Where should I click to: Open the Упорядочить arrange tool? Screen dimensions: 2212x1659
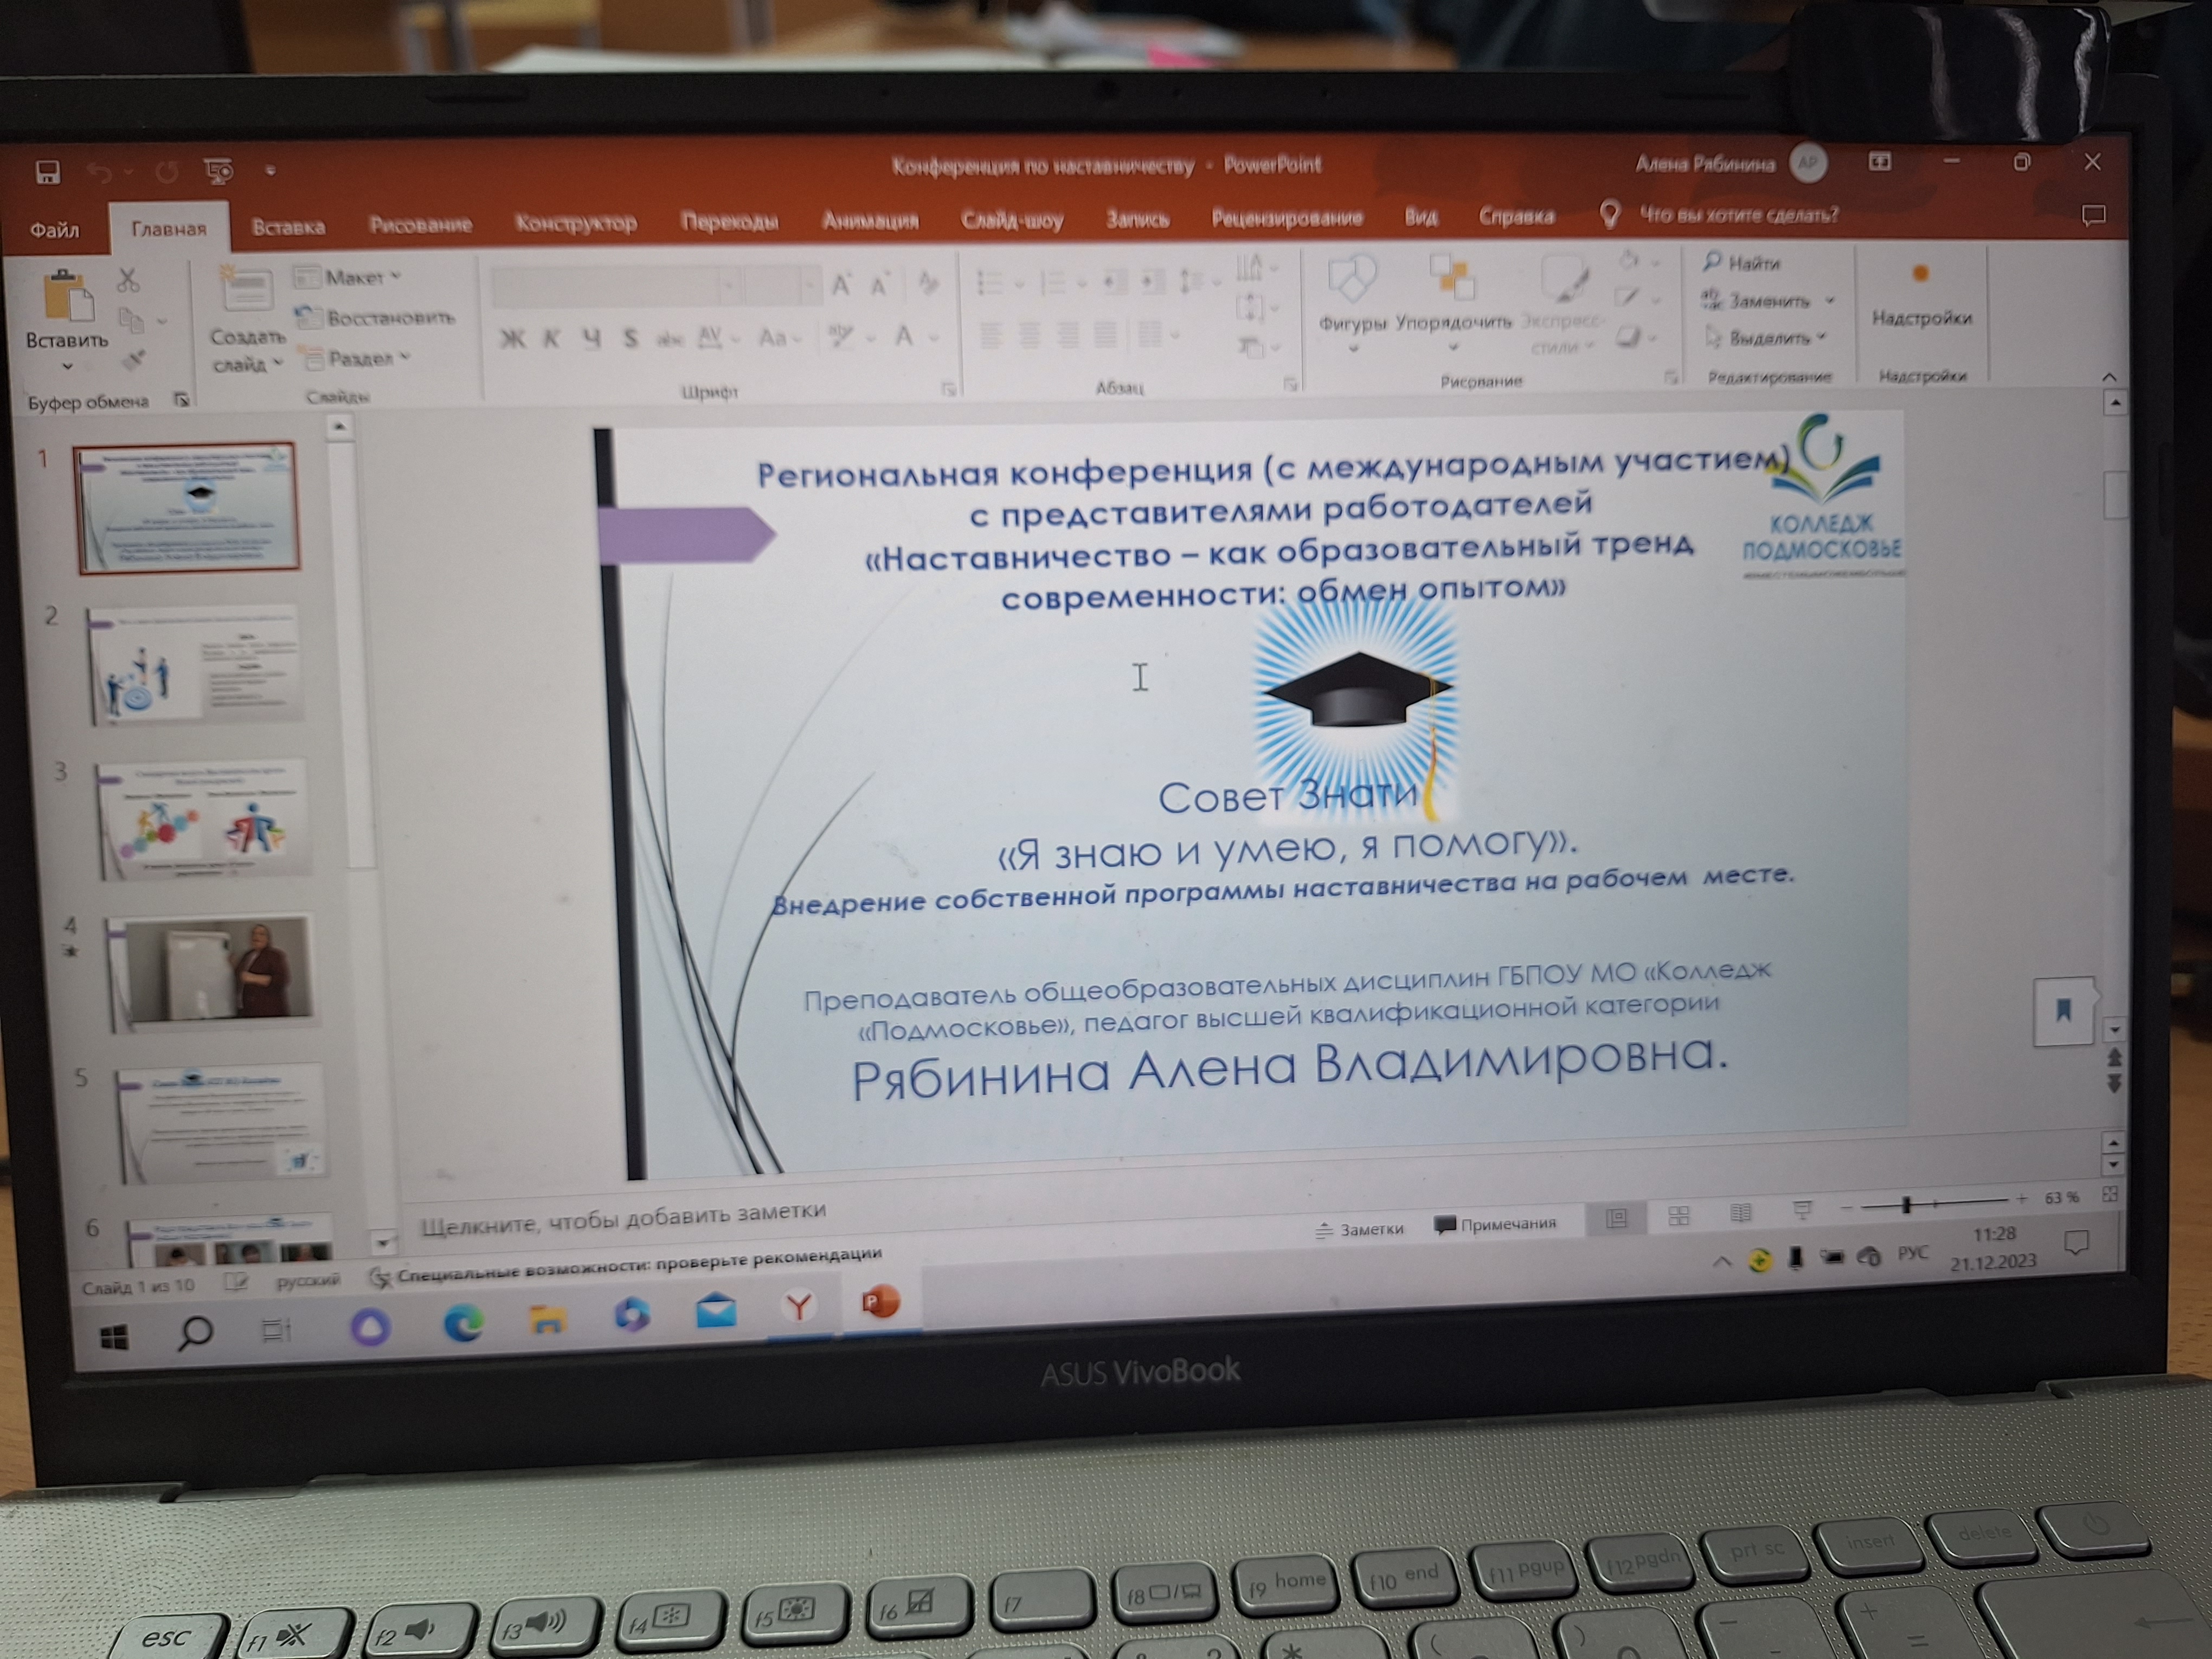point(1453,300)
